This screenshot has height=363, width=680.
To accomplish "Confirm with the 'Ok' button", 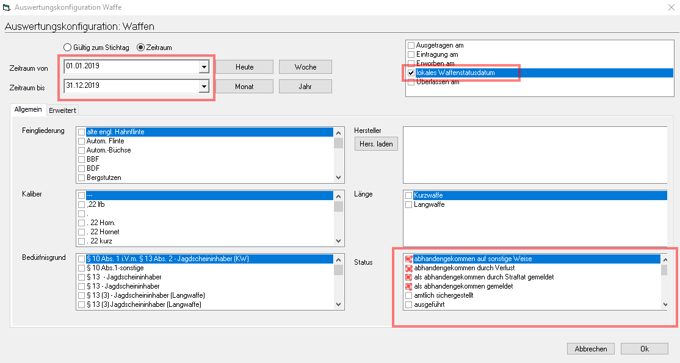I will [x=644, y=349].
